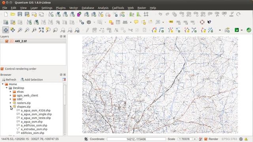
Task: Open the CadTools menu
Action: [118, 8]
